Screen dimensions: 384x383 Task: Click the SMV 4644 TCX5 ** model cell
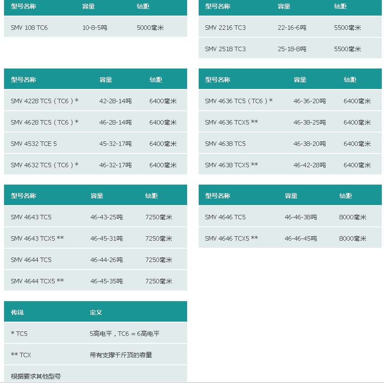(x=37, y=281)
